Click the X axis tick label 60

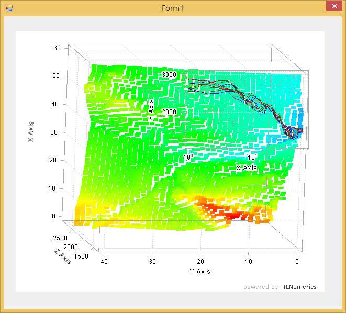[x=57, y=48]
